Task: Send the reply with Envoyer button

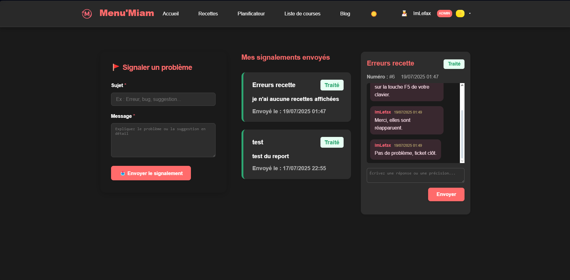Action: 446,194
